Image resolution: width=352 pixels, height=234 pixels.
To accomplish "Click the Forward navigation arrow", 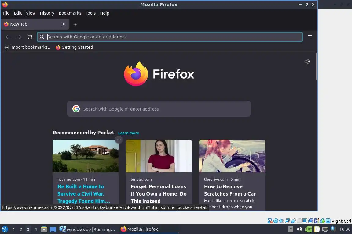I will (x=19, y=37).
